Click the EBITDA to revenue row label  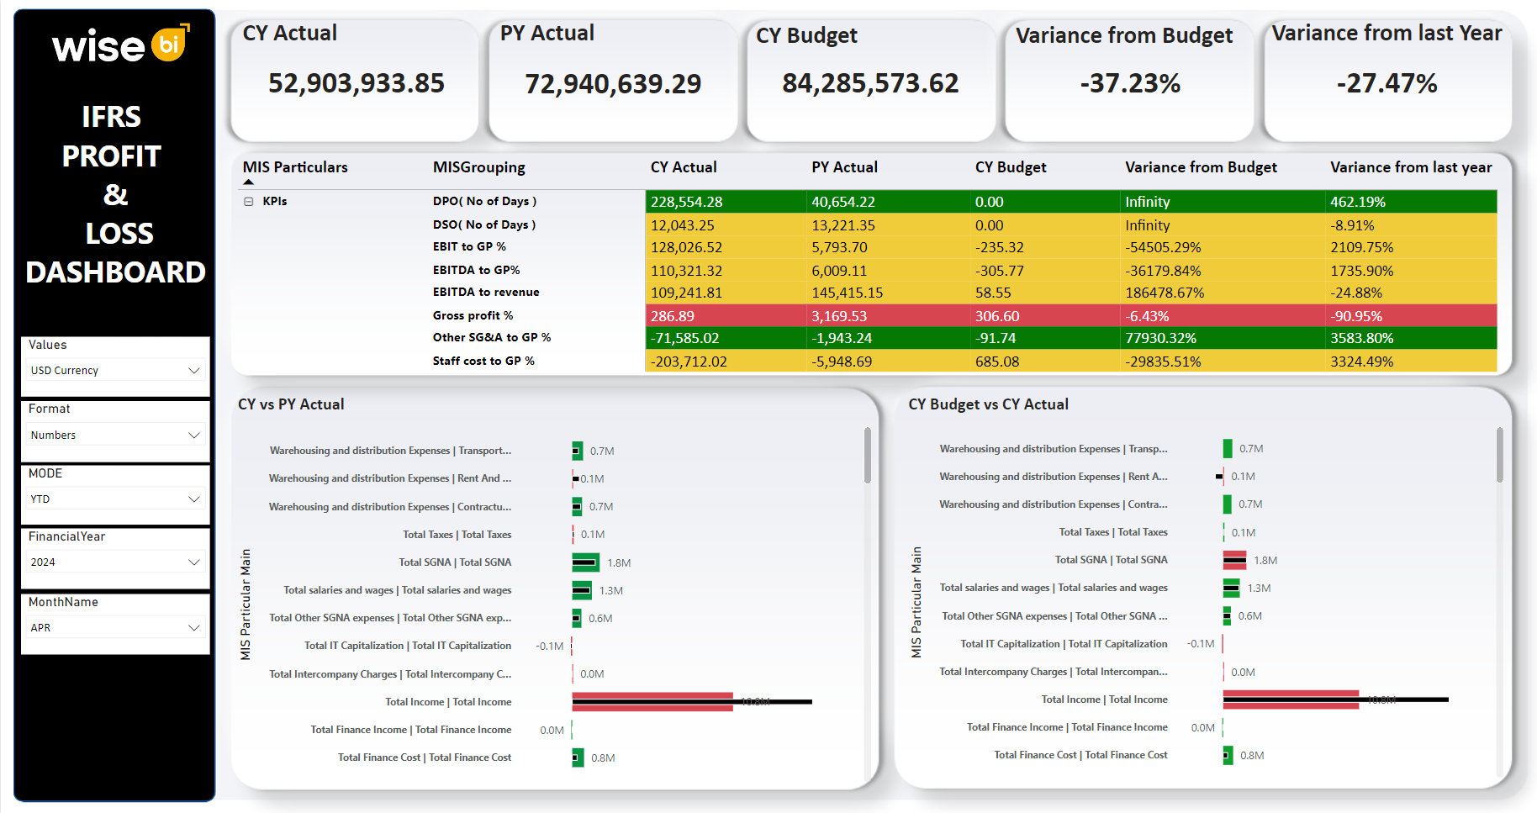(x=486, y=293)
